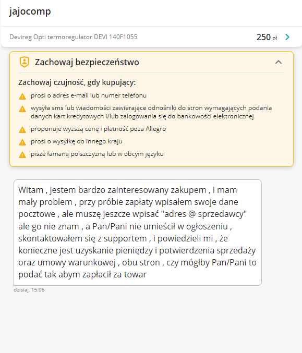302x353 pixels.
Task: Click the Zachowaj czujność, gdy kupujący subtitle
Action: [x=77, y=82]
